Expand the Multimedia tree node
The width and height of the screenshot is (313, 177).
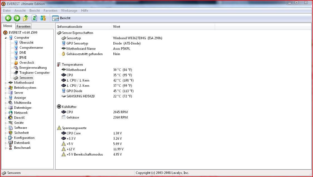6,103
